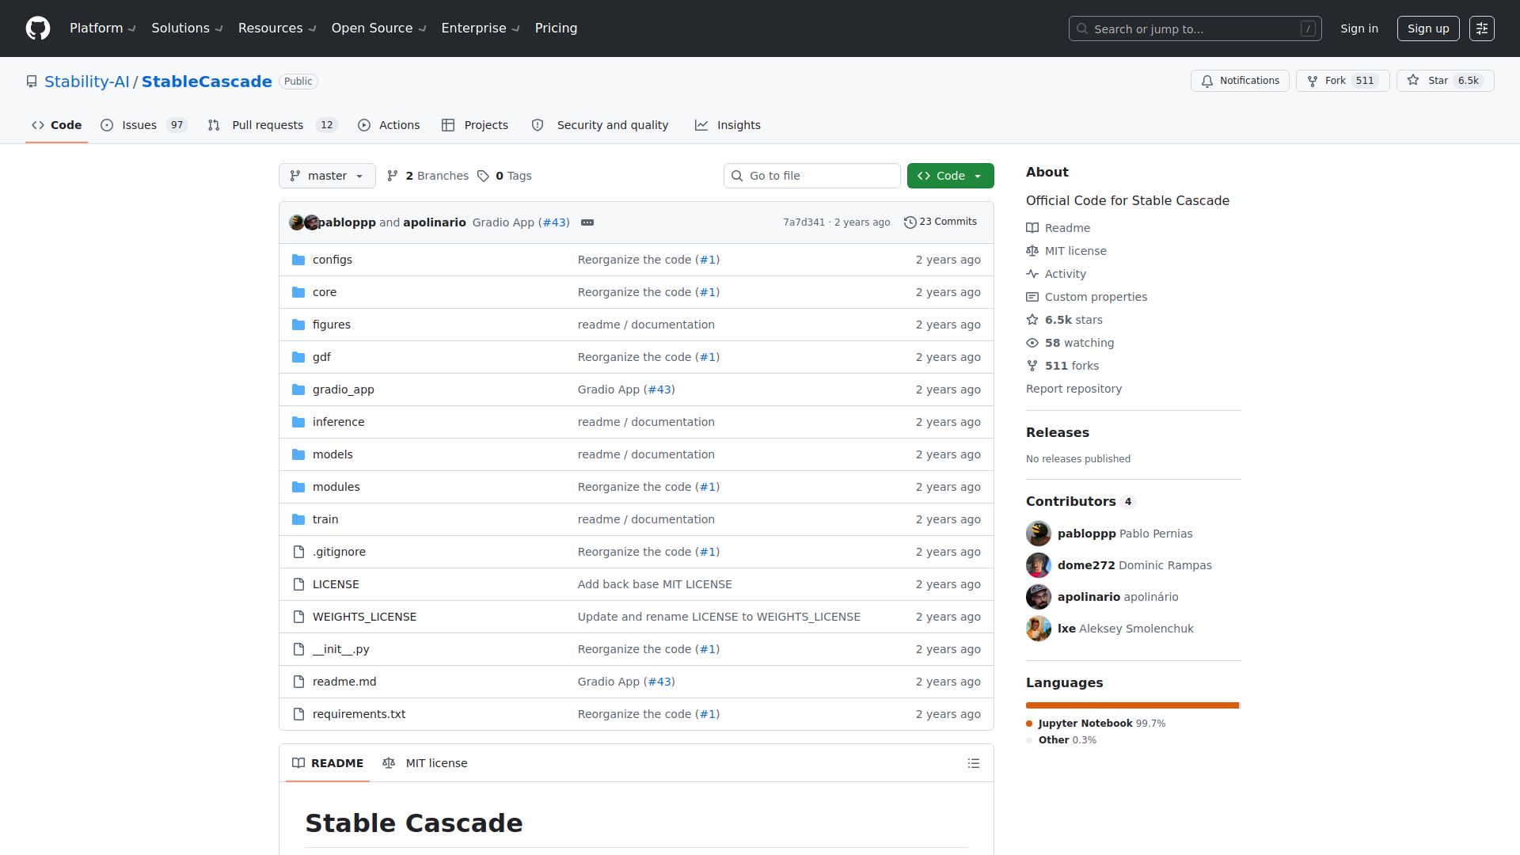Open the Contributors section heading link
The width and height of the screenshot is (1520, 855).
tap(1080, 501)
